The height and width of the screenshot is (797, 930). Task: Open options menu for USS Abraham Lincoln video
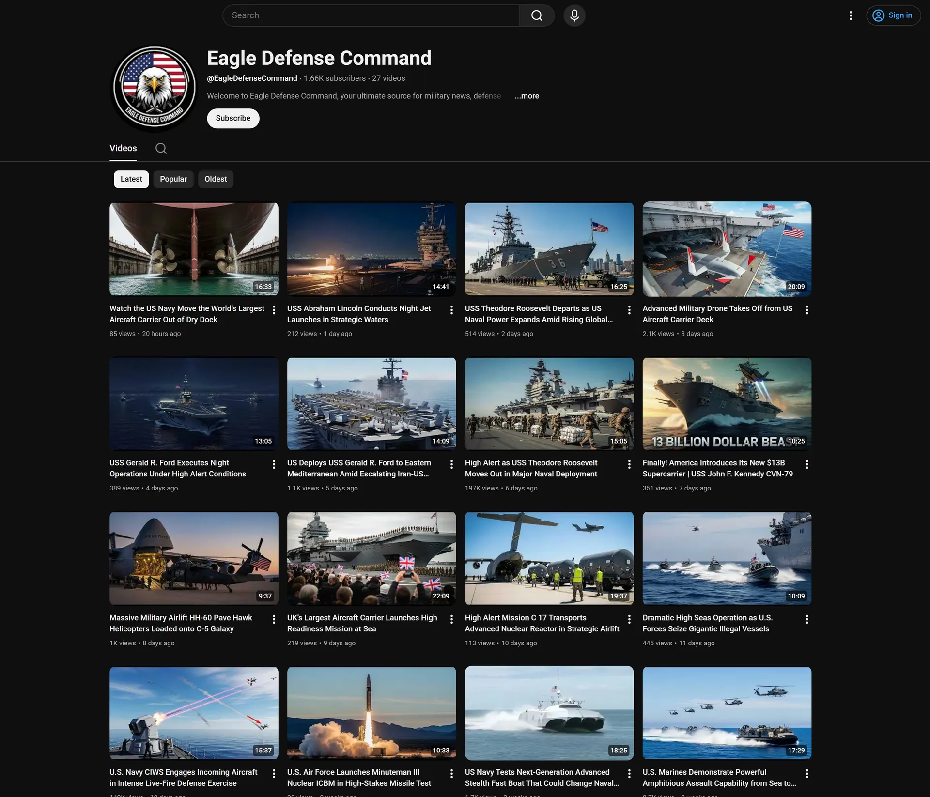pos(451,310)
